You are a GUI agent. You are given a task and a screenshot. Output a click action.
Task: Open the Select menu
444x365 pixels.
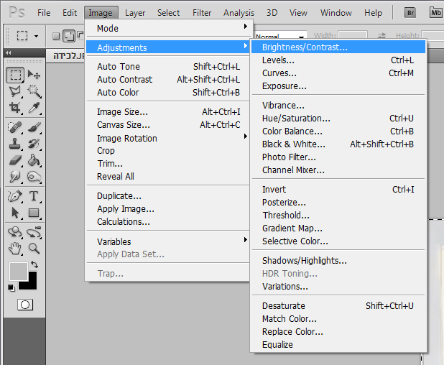[169, 13]
